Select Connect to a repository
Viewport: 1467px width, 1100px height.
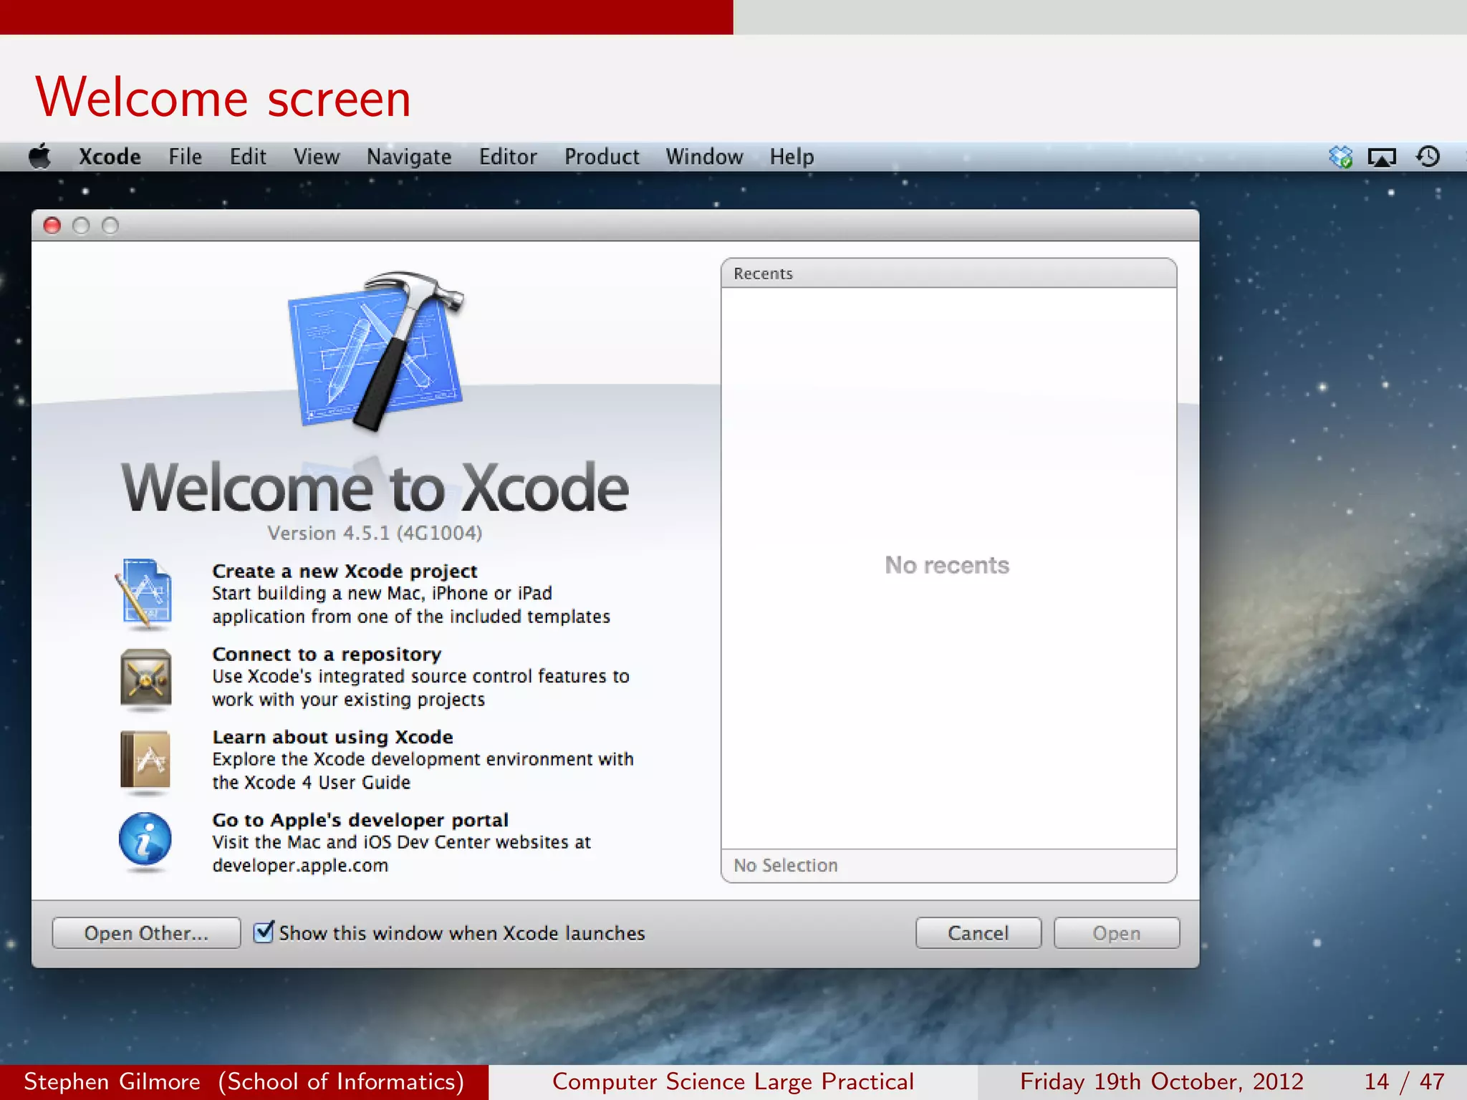[x=327, y=655]
